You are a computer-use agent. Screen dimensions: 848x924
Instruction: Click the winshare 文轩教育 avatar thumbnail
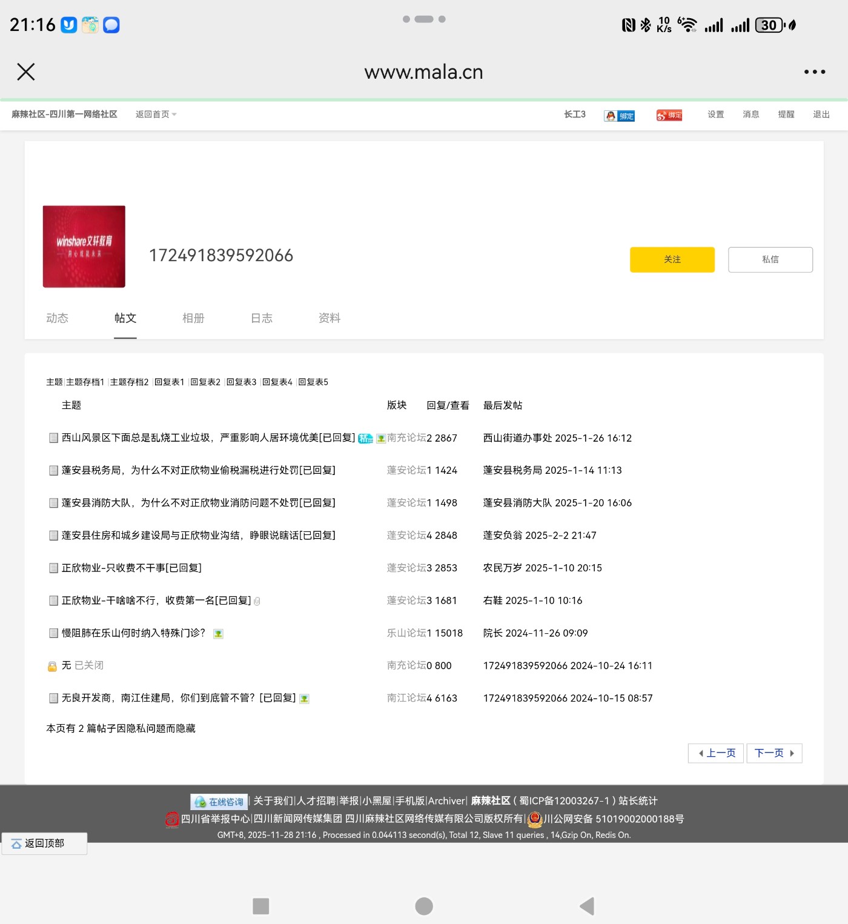click(x=84, y=246)
